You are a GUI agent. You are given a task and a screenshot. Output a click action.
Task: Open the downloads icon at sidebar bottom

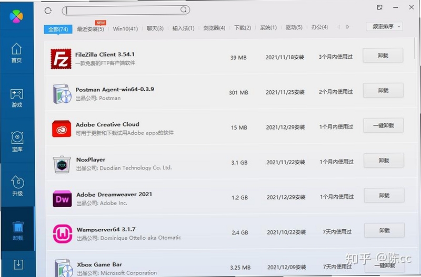point(18,264)
